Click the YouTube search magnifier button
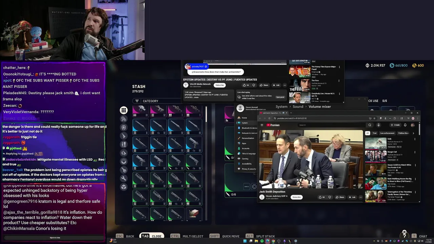 [x=370, y=125]
